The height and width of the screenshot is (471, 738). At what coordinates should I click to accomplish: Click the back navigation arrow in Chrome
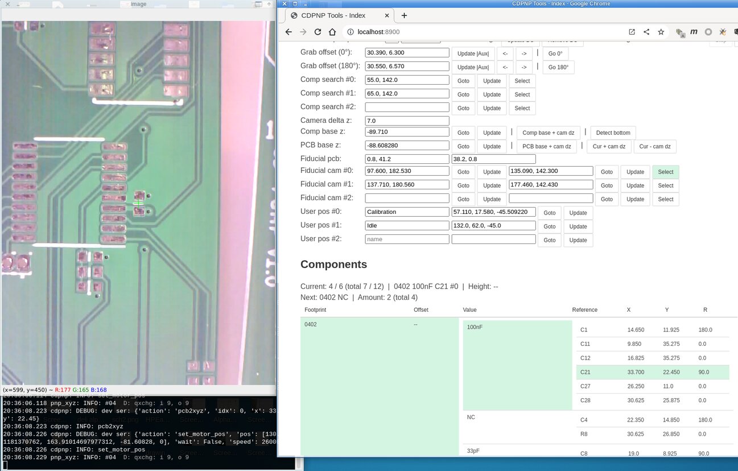coord(288,32)
